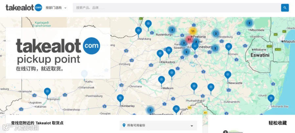Open the cluster marker 2 at Bloemfontein
Screen dimensions: 295x133
150,110
